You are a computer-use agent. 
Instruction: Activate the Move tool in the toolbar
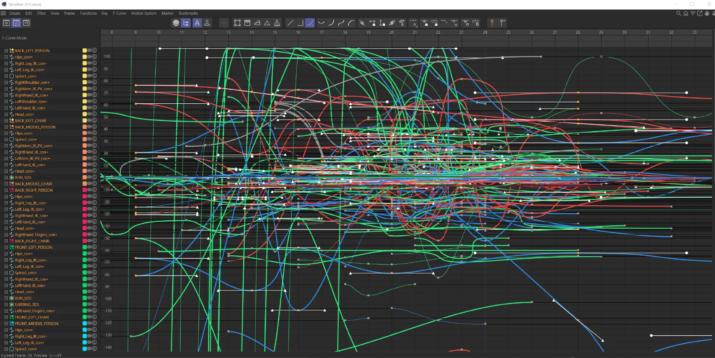pyautogui.click(x=223, y=23)
